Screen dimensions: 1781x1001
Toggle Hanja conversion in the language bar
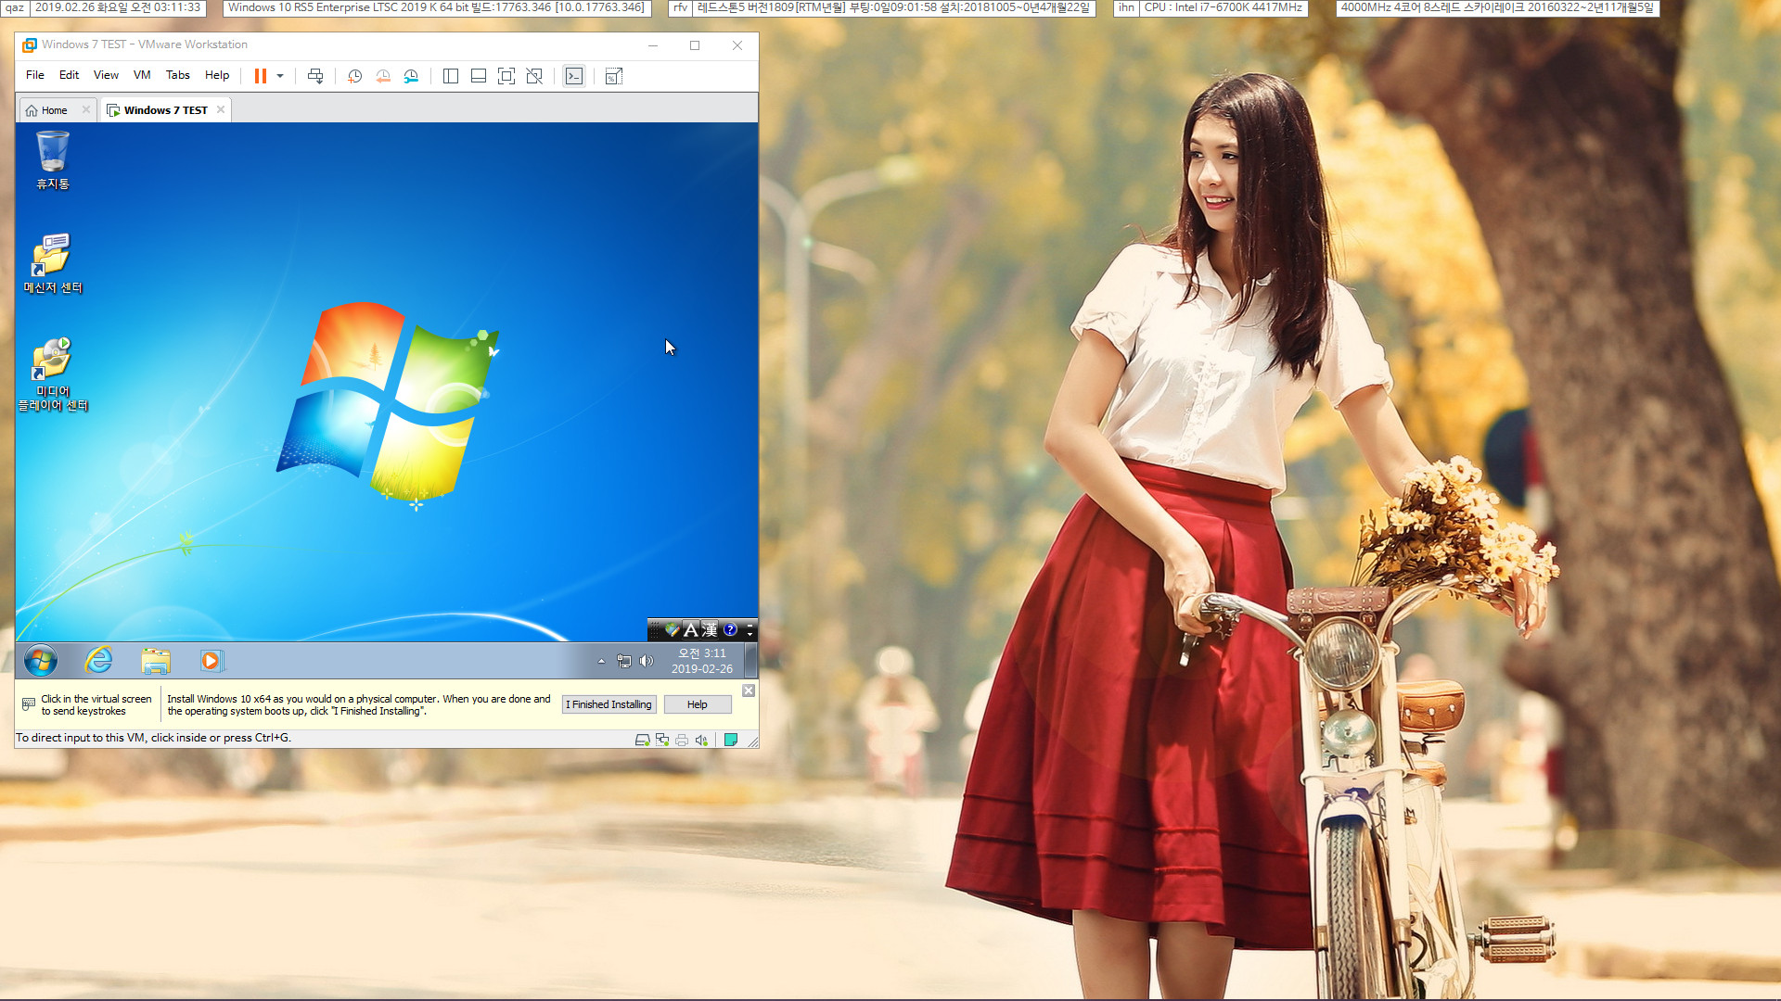point(710,630)
